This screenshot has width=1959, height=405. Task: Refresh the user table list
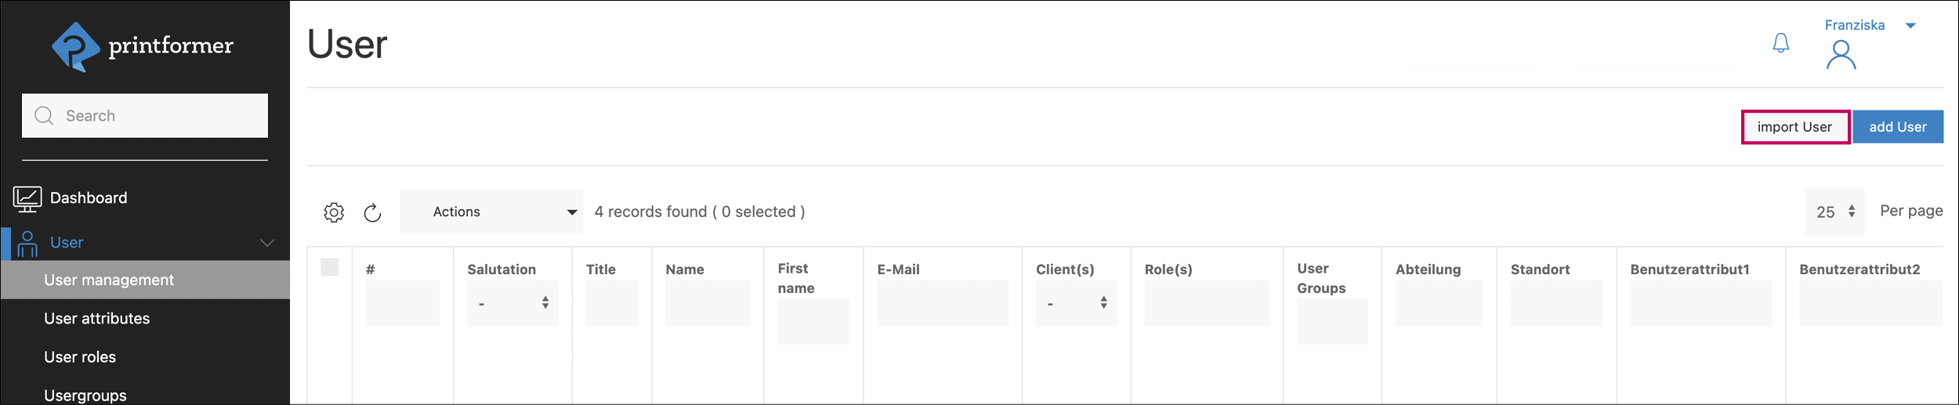372,212
